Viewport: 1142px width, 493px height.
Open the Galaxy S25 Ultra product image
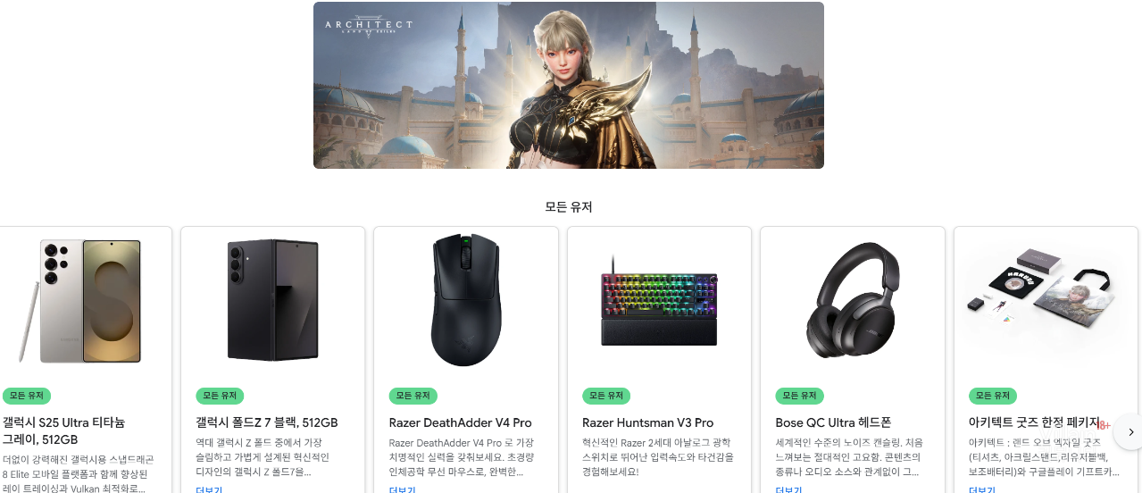click(x=79, y=301)
